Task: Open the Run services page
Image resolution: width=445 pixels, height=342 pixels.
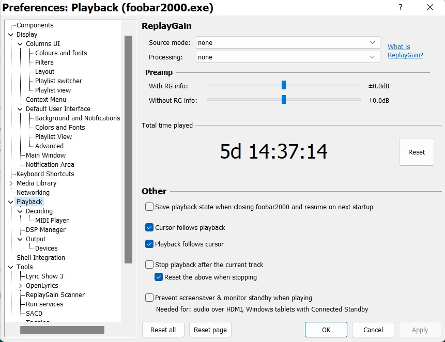Action: tap(44, 304)
